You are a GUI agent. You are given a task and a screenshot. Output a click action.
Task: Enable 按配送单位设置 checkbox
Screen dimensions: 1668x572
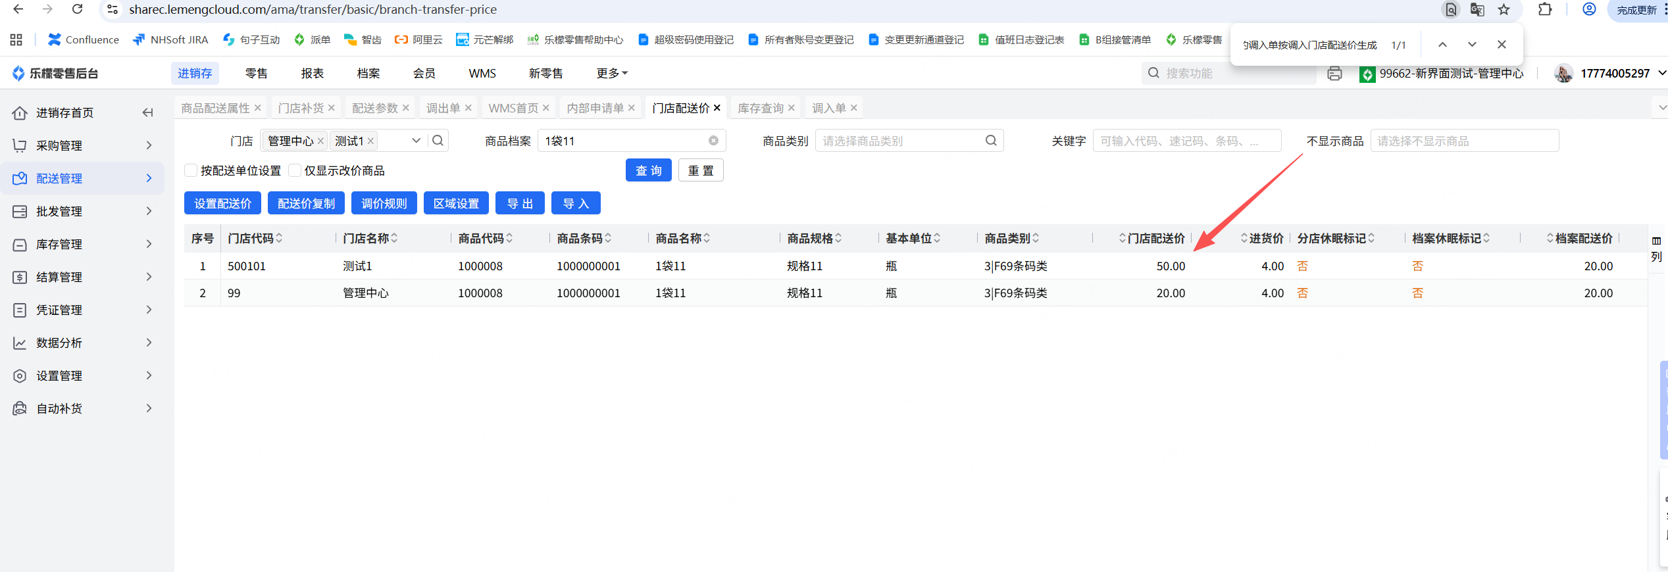191,170
